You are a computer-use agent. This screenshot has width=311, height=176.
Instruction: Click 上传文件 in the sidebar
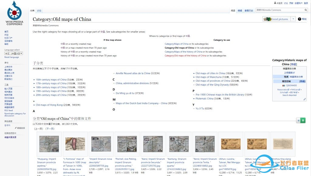click(x=8, y=67)
